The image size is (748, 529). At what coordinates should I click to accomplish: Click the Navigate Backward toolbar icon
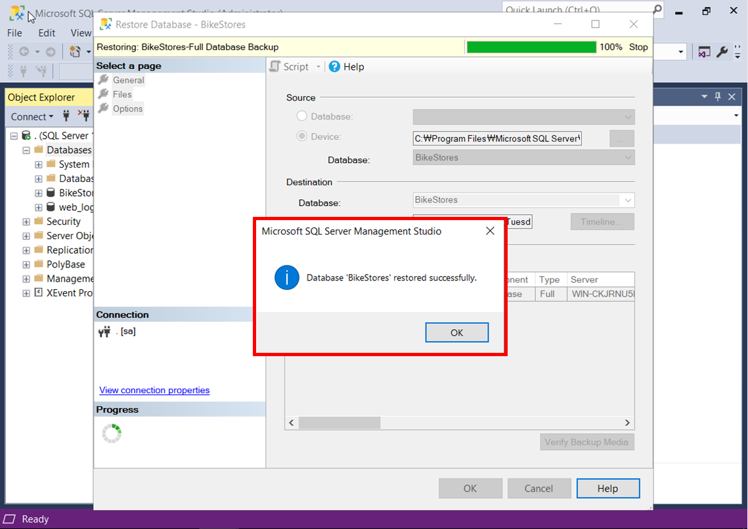[24, 51]
